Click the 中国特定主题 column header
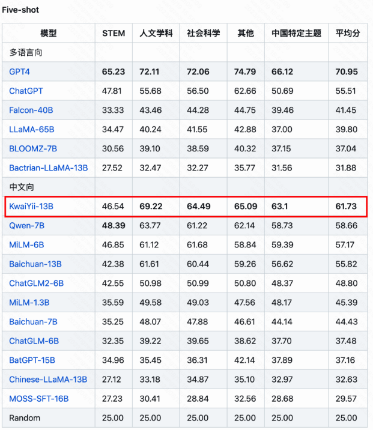The height and width of the screenshot is (430, 373). 297,33
